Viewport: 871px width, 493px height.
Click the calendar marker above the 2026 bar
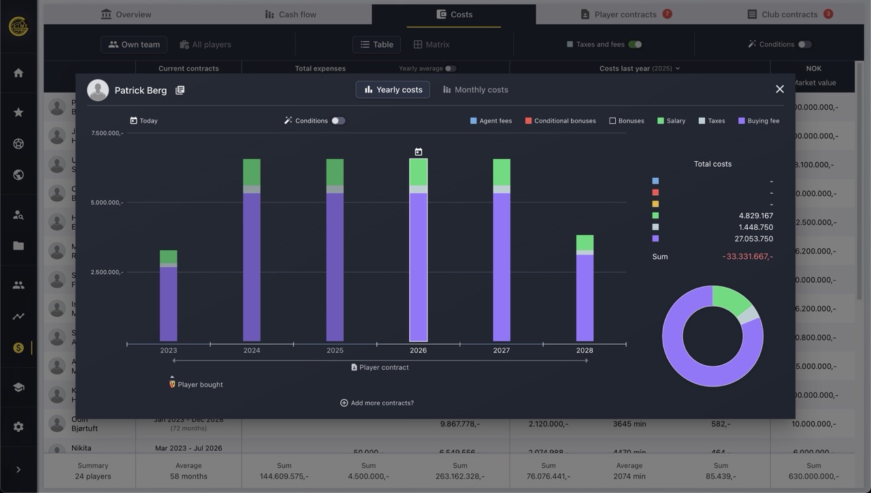coord(418,152)
